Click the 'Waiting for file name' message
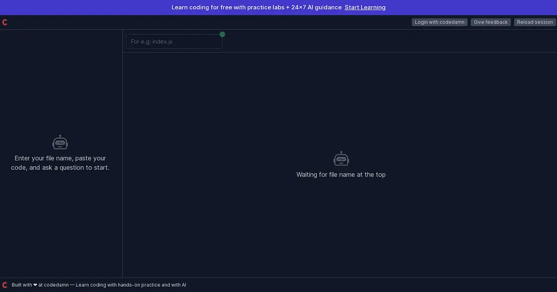 tap(341, 175)
